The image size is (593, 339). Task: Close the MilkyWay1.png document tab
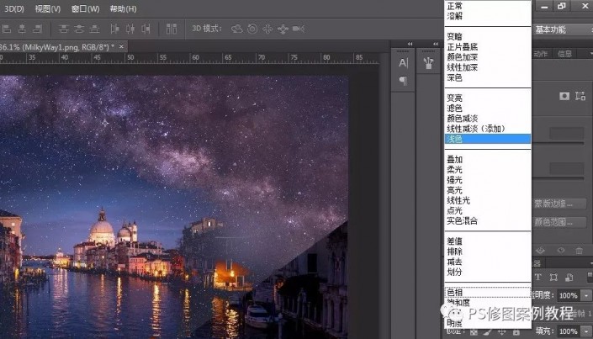121,46
